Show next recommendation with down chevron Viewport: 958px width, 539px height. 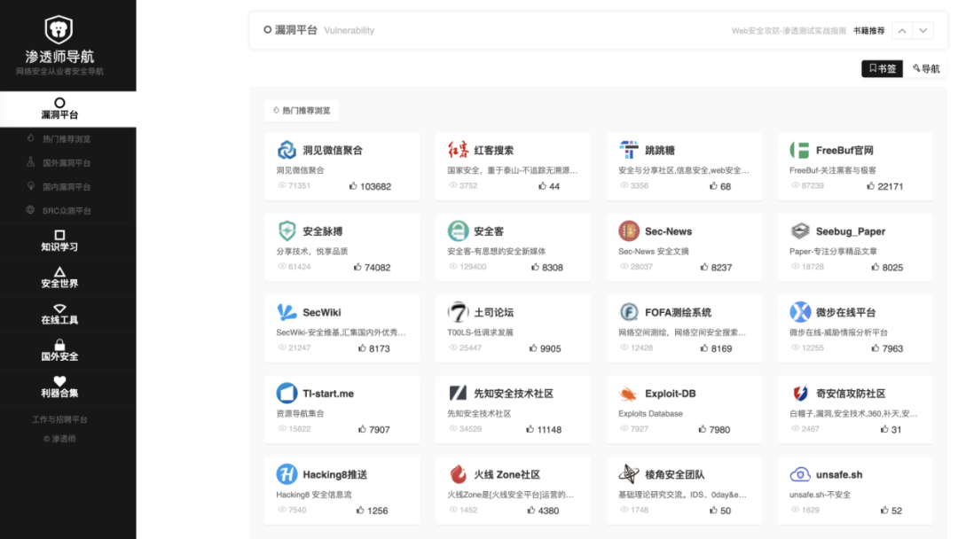(923, 30)
